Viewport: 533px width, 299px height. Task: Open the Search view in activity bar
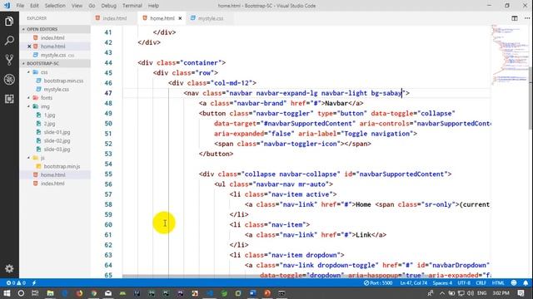pos(9,41)
